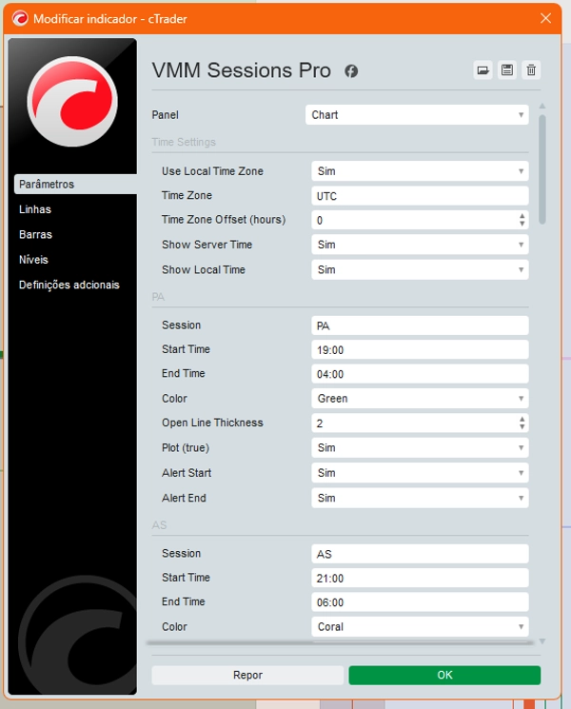Open the PA Color dropdown set to Green
This screenshot has width=571, height=709.
(420, 399)
